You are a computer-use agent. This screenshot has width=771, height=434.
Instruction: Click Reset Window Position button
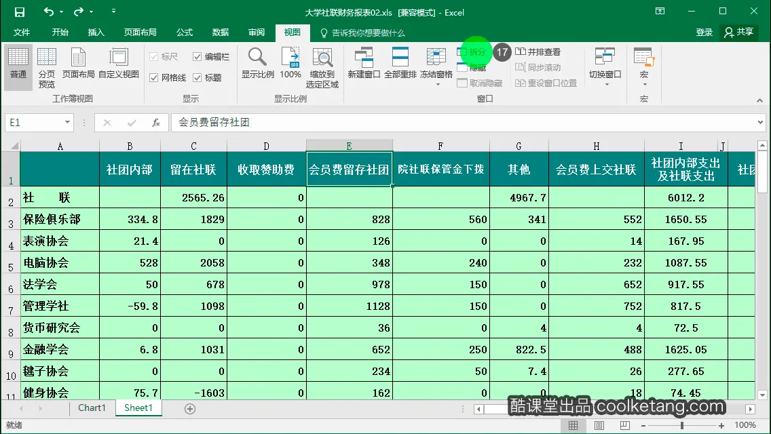click(x=546, y=83)
